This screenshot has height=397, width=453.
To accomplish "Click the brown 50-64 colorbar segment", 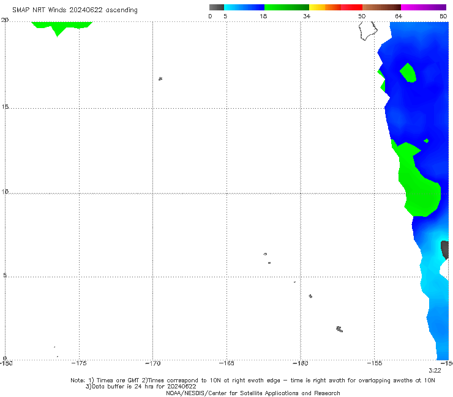I will 381,7.
